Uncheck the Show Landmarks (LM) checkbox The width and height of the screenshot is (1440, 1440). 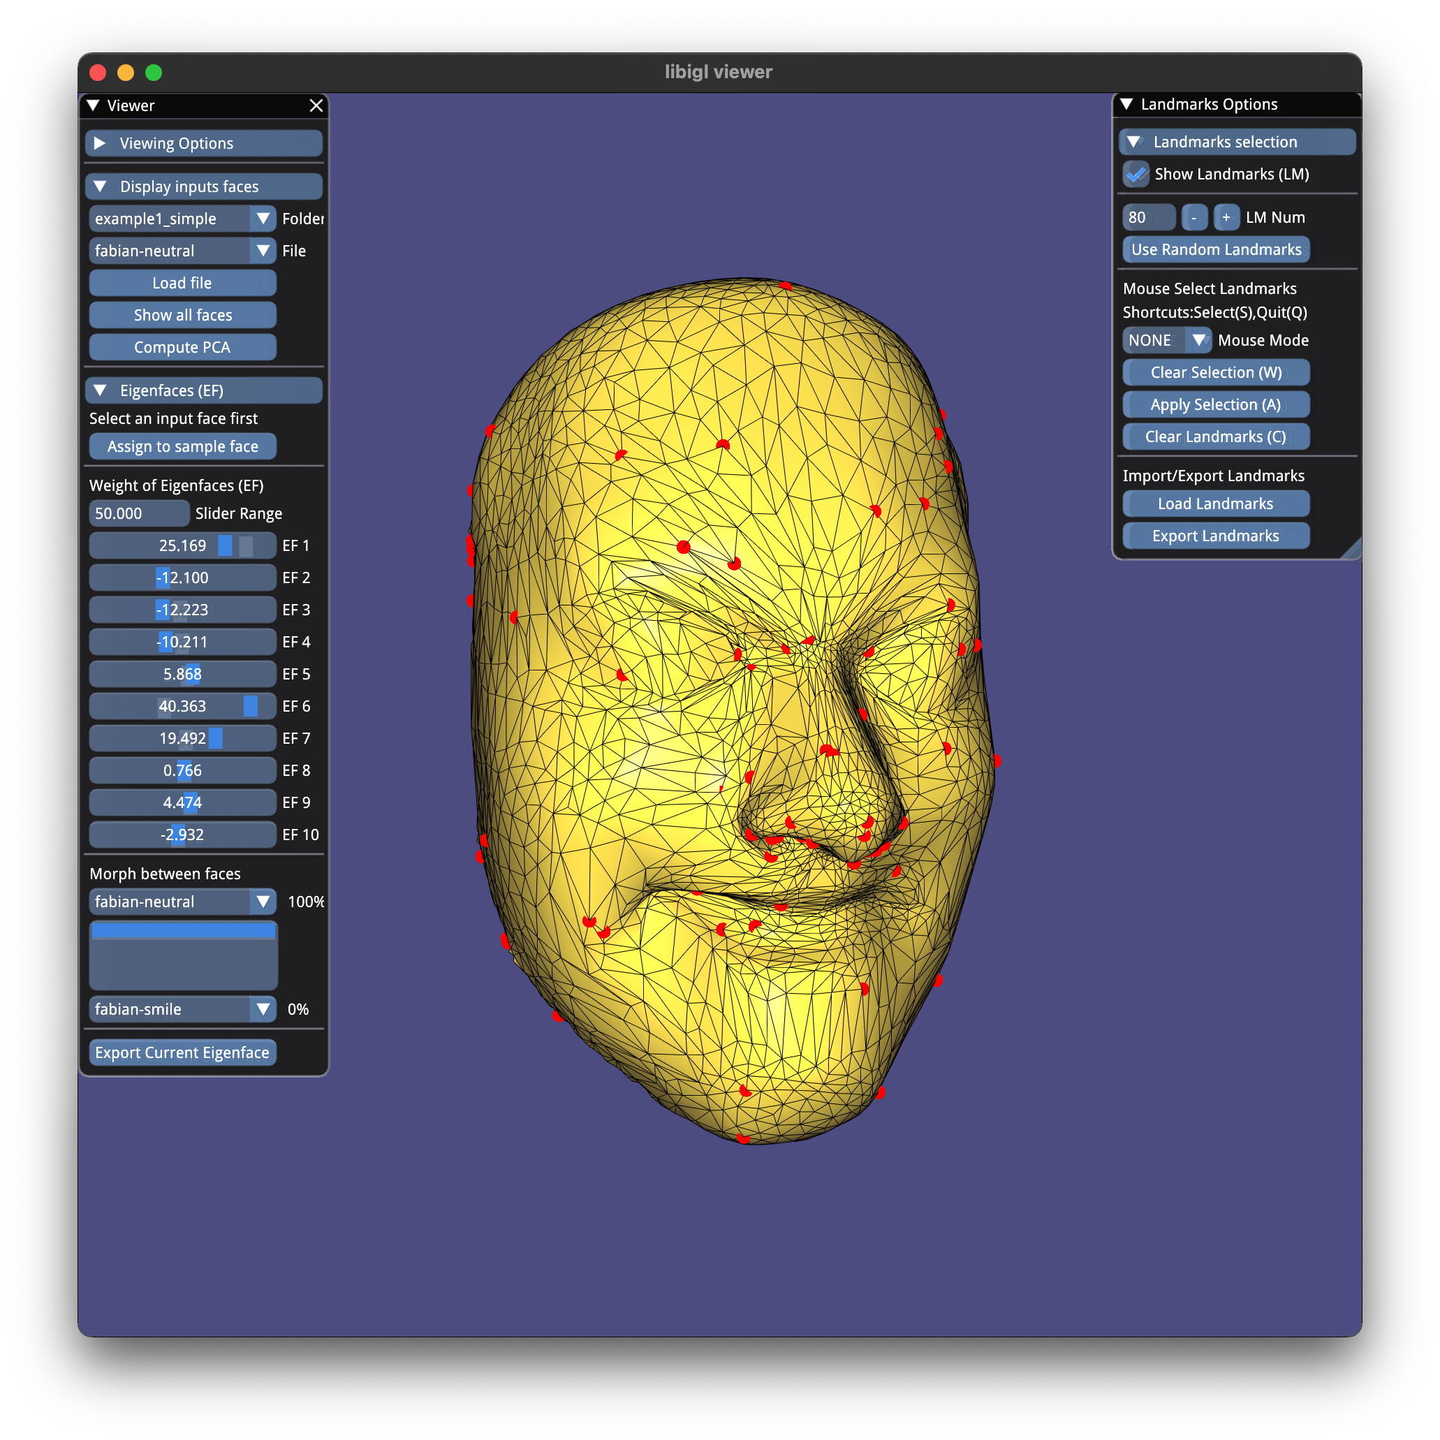(x=1136, y=175)
